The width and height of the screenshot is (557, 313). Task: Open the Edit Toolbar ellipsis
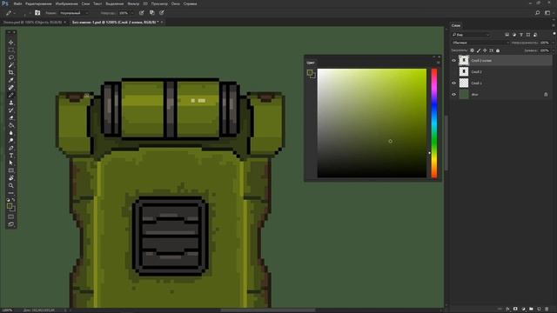coord(11,193)
